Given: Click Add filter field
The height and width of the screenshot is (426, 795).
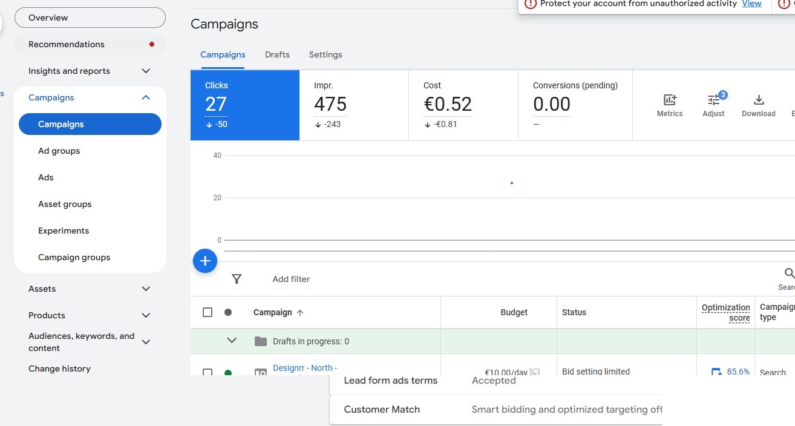Looking at the screenshot, I should click(291, 279).
